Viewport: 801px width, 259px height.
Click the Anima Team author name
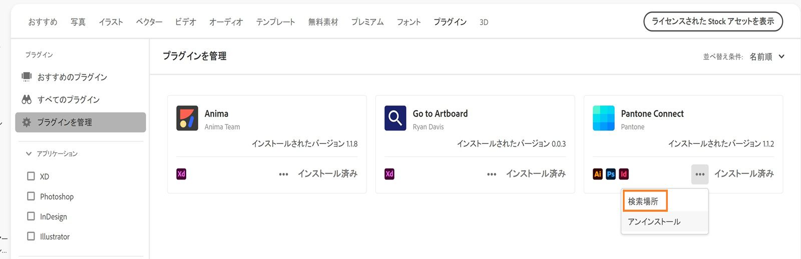click(x=222, y=127)
